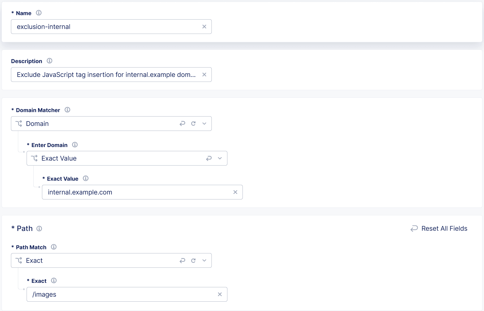Expand the Domain Matcher dropdown

pos(204,124)
